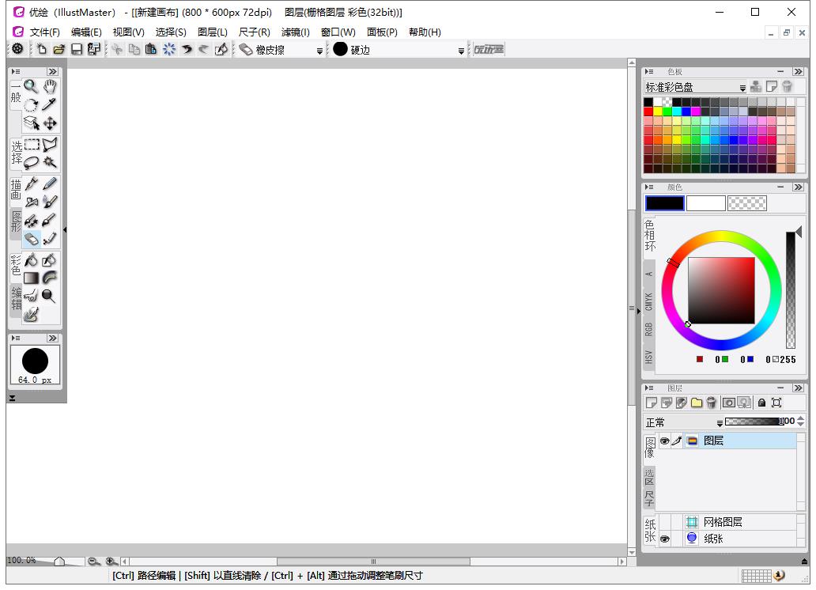This screenshot has width=816, height=590.
Task: Select the Eyedropper color picker tool
Action: click(x=47, y=103)
